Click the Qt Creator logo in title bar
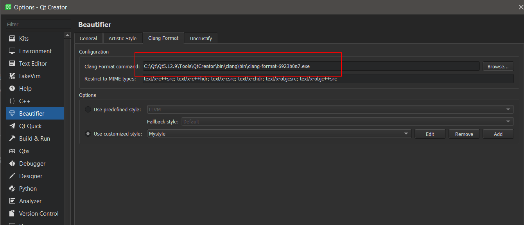524x225 pixels. (7, 7)
